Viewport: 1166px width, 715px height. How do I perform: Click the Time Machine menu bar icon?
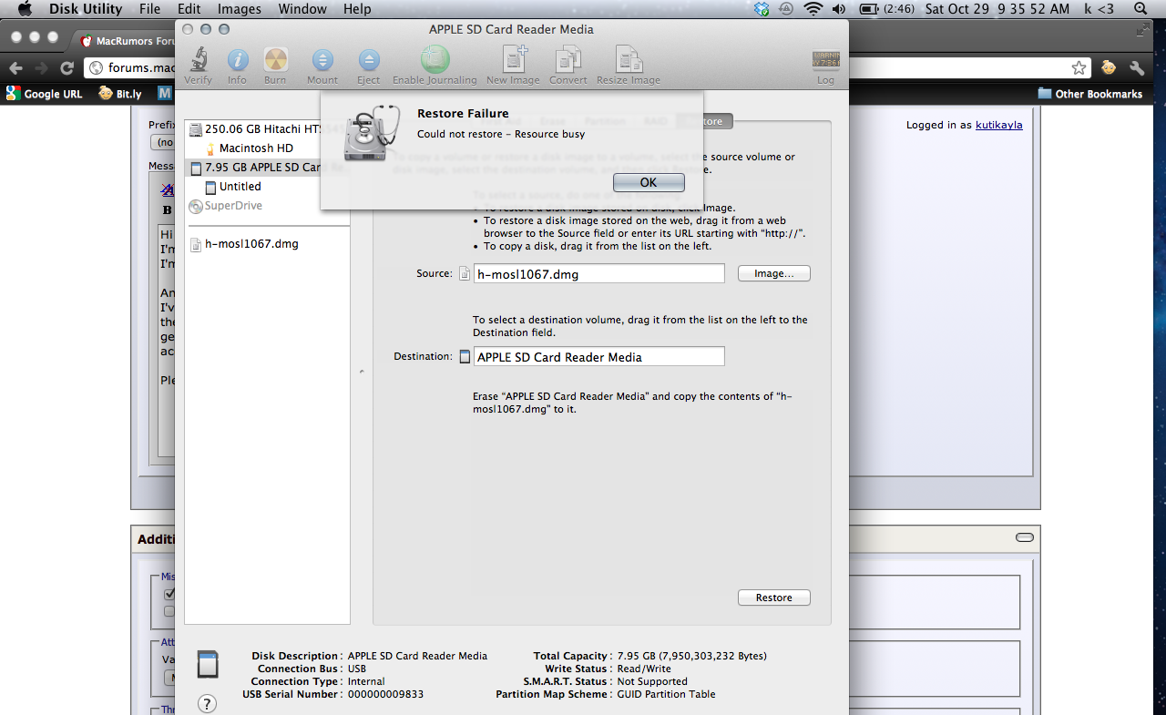coord(787,9)
